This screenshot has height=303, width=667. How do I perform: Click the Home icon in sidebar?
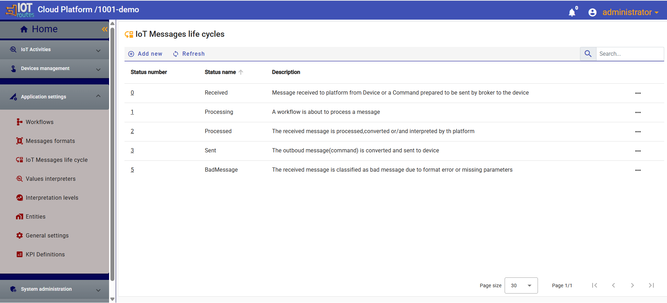point(24,29)
